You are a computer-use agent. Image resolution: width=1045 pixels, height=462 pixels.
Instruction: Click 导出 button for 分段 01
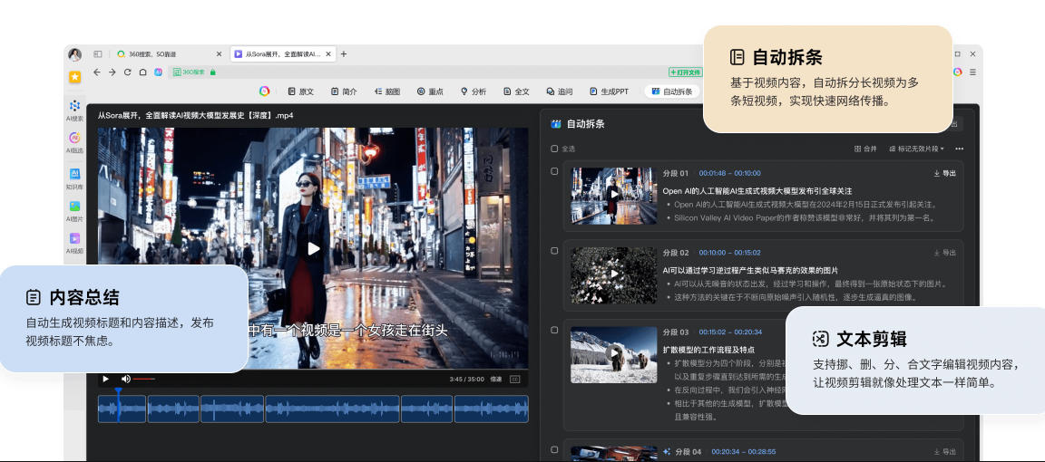(944, 173)
